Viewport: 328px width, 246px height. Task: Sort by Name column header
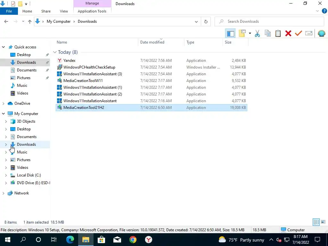click(62, 42)
